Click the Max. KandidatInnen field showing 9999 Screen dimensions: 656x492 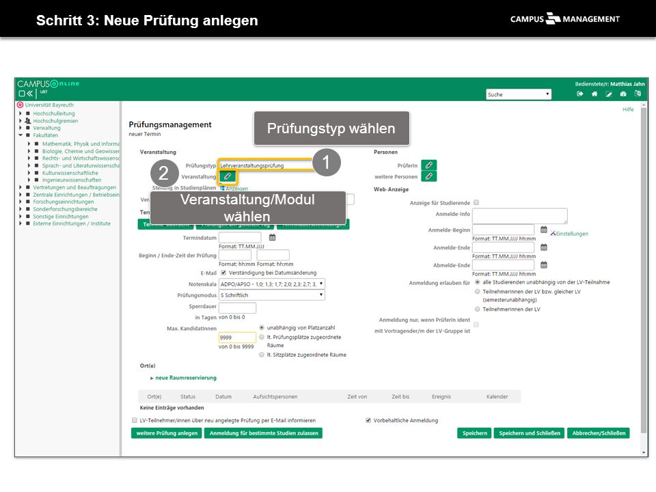pyautogui.click(x=237, y=337)
